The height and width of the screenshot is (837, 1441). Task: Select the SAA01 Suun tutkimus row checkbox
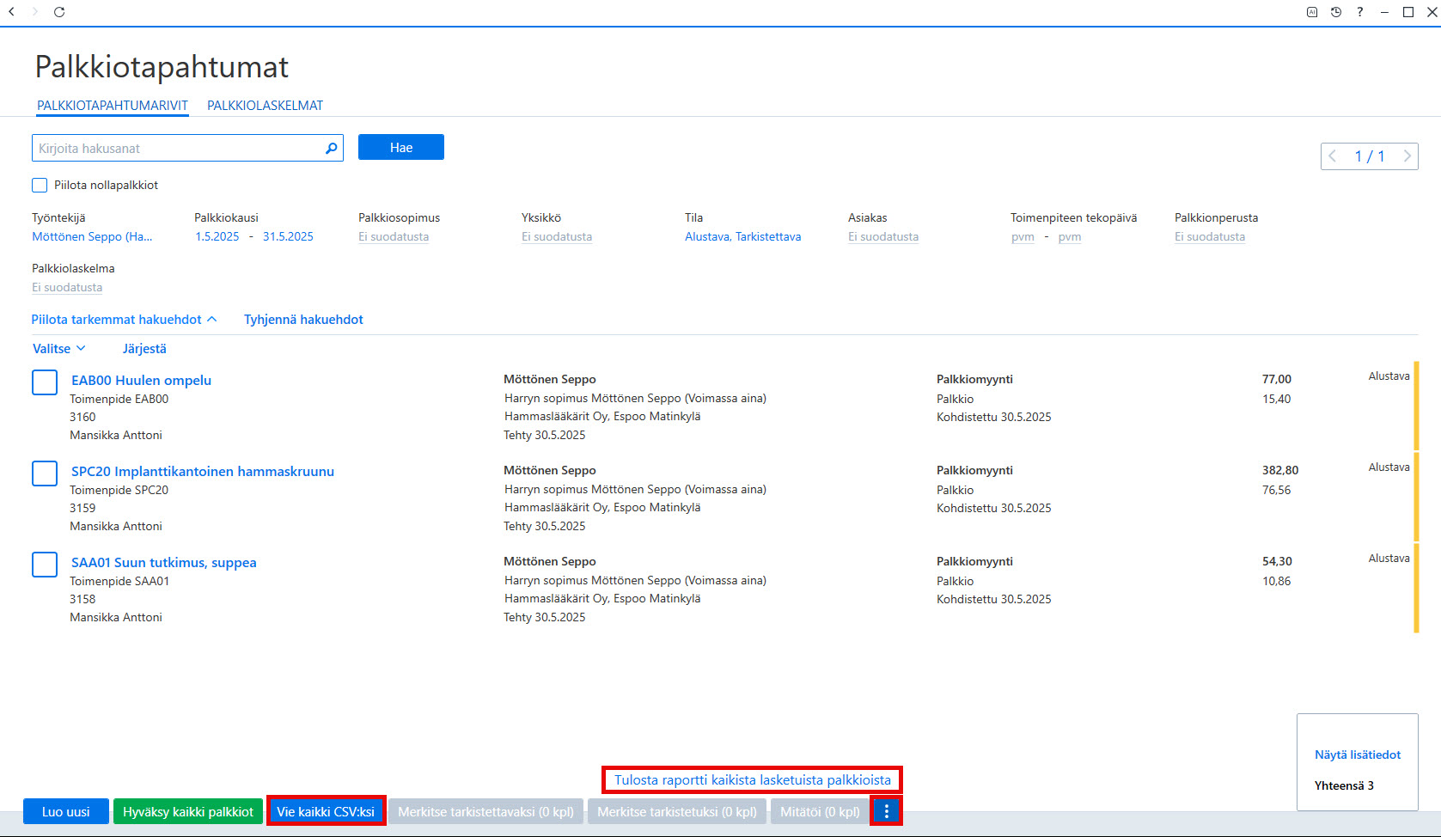point(45,565)
